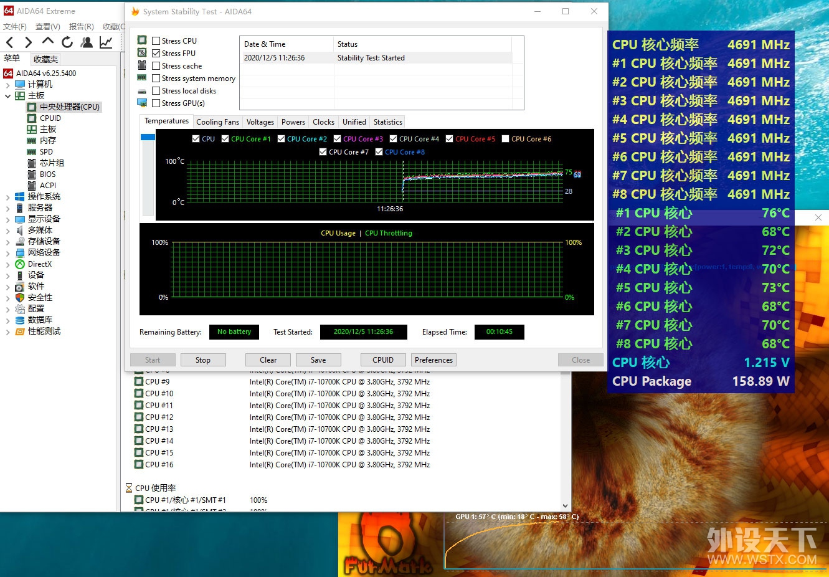Click the 网络设备 network icon item
This screenshot has height=577, width=829.
[x=20, y=252]
